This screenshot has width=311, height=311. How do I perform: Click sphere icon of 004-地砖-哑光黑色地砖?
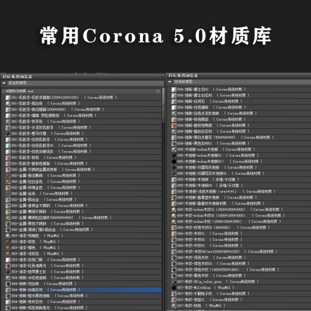point(8,296)
